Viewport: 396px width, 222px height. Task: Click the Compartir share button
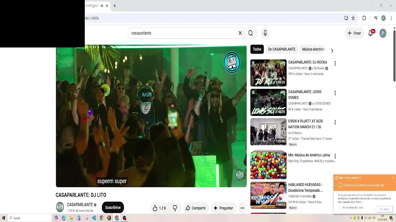point(196,208)
